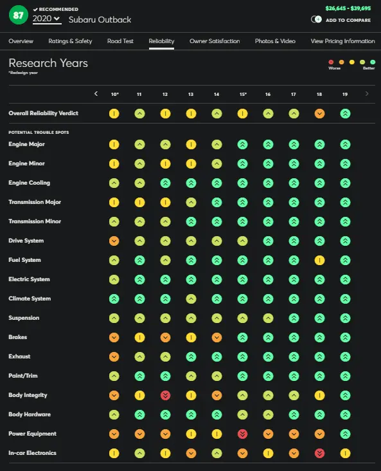Screen dimensions: 381x471
Task: Click the Body Integrity row label
Action: coord(28,395)
